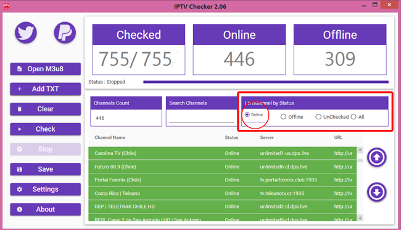Click the floppy disk icon on Save
Image resolution: width=401 pixels, height=230 pixels.
20,169
